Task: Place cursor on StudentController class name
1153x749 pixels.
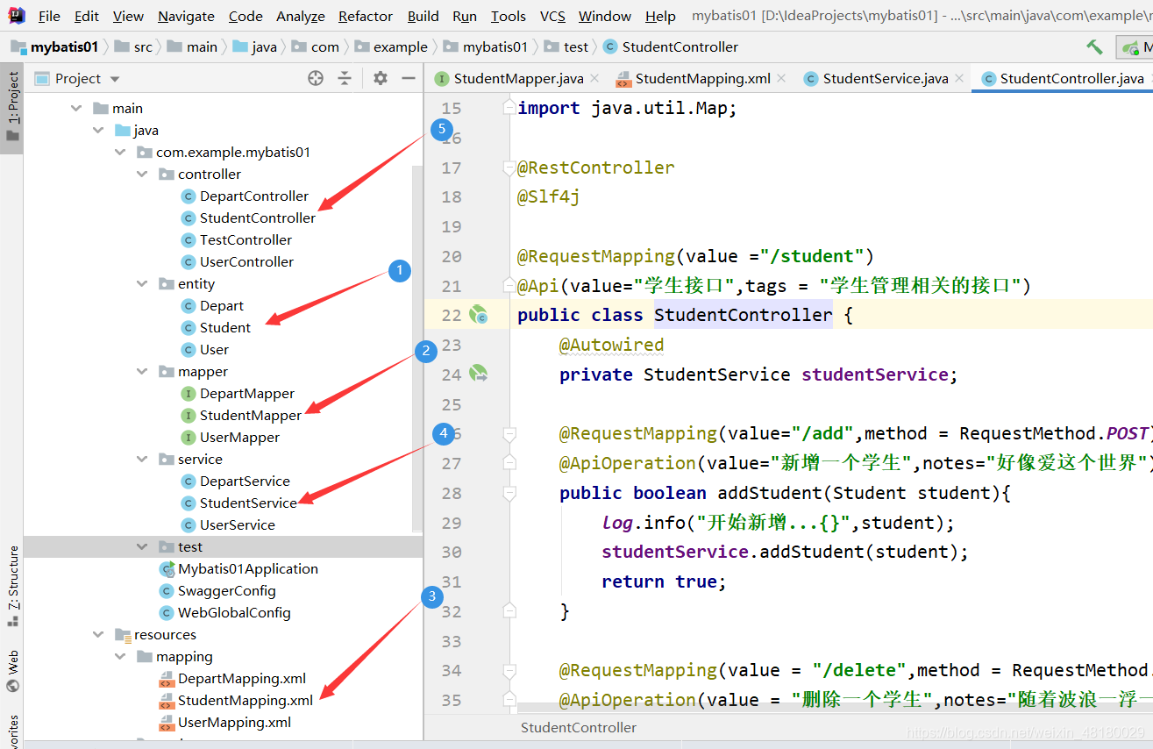Action: pos(743,315)
